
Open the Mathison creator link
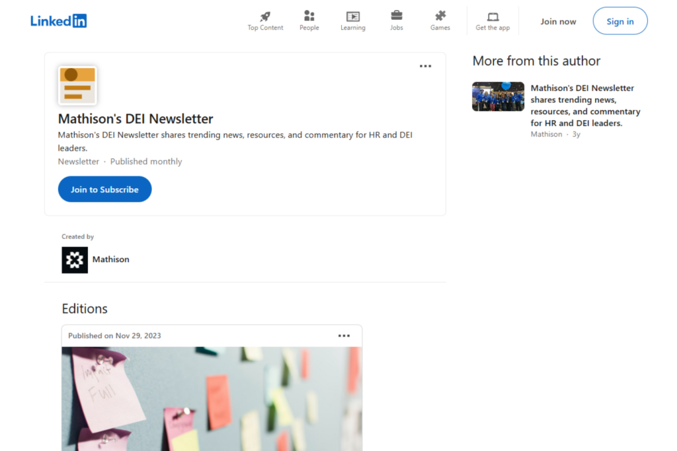110,259
